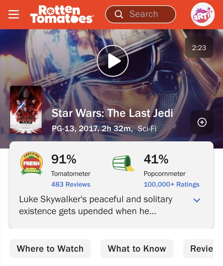Click the magnifying glass search icon
The image size is (223, 266).
[119, 14]
